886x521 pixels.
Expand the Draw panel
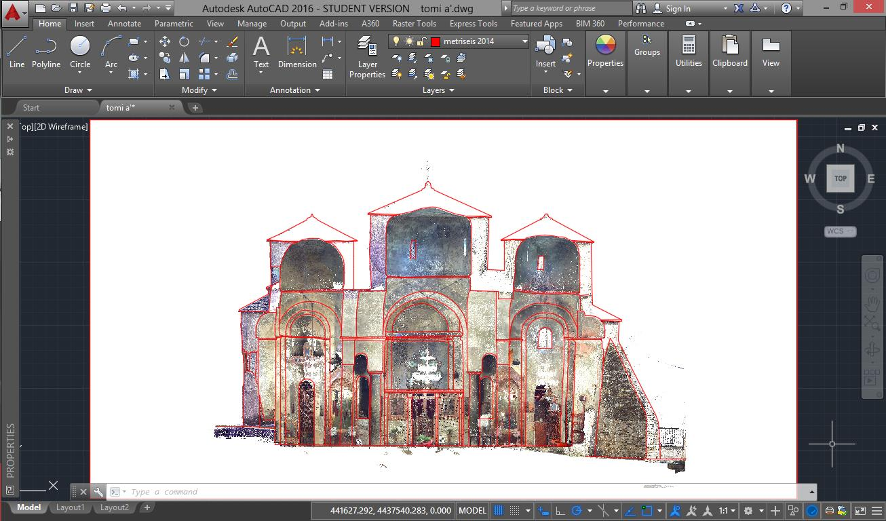[78, 90]
